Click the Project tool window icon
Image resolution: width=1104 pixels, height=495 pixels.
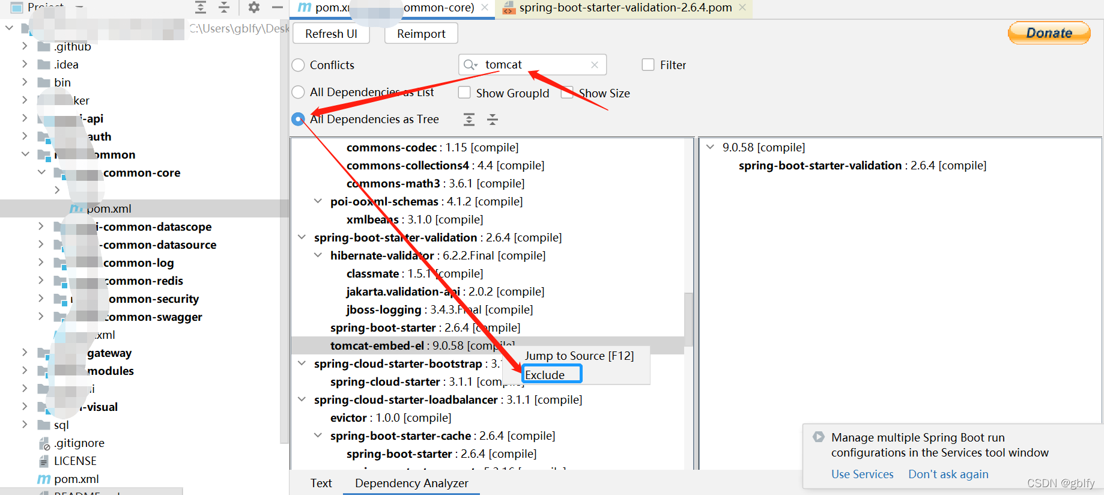coord(17,7)
